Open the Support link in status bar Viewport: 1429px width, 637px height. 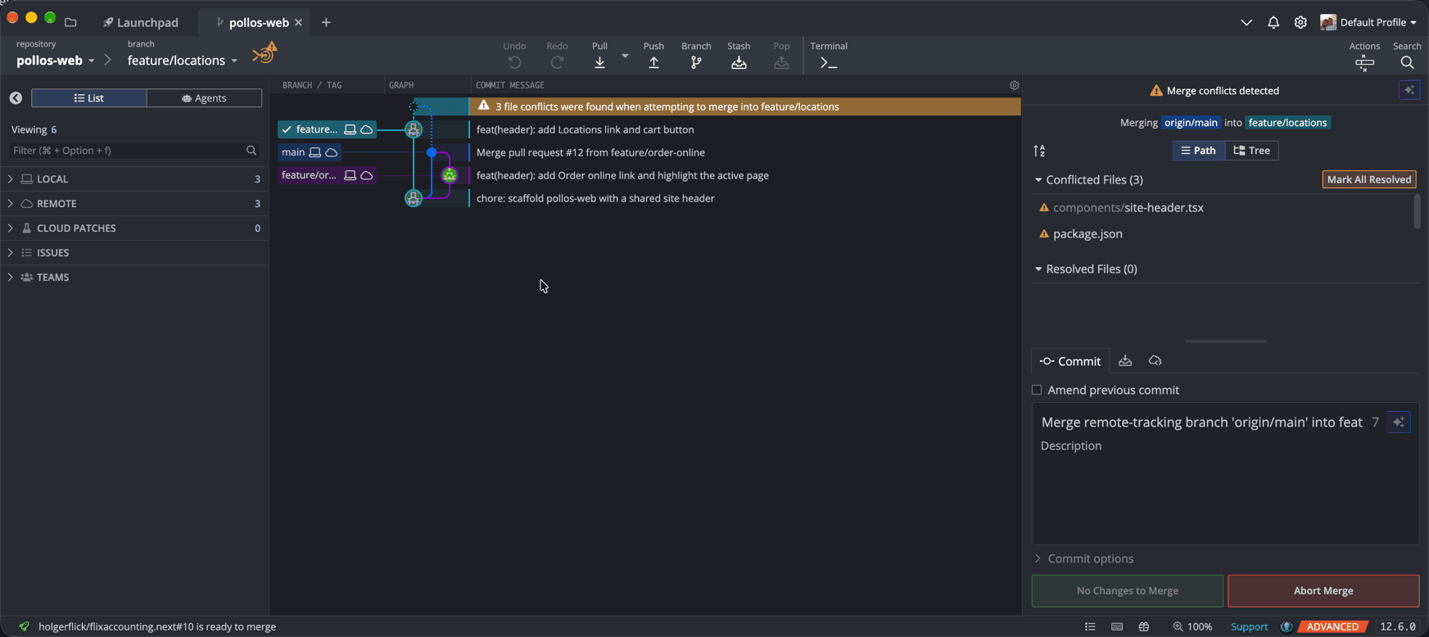pos(1249,627)
